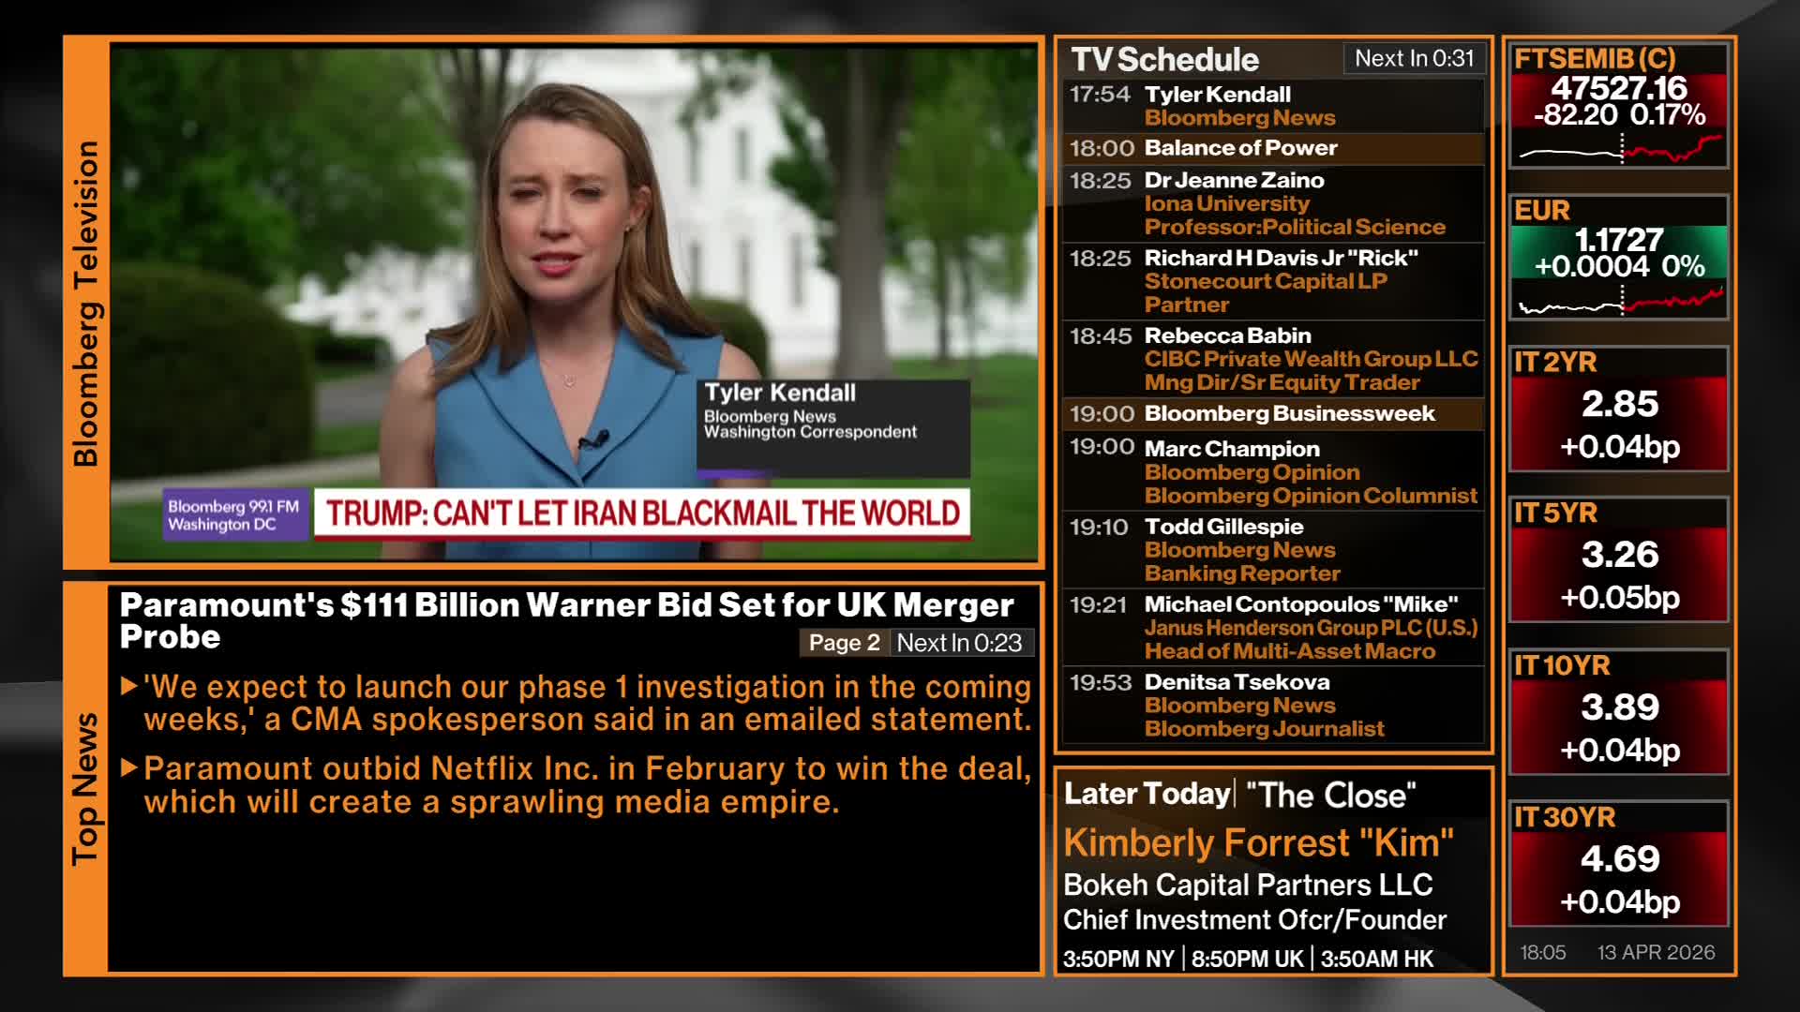This screenshot has height=1012, width=1800.
Task: Open 18:00 Balance of Power schedule row
Action: tap(1273, 148)
